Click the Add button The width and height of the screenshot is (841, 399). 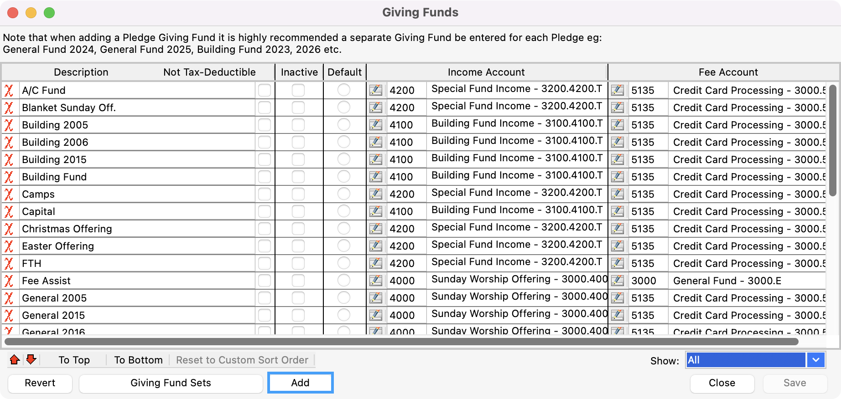[300, 383]
